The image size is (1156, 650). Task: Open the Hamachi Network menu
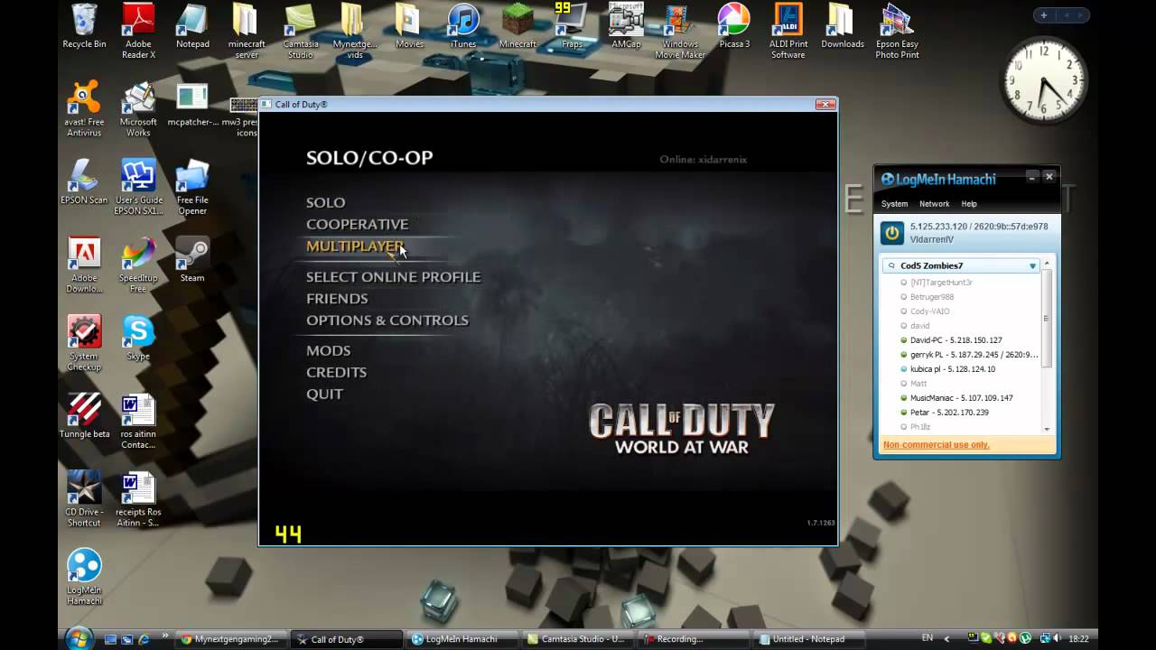[935, 204]
